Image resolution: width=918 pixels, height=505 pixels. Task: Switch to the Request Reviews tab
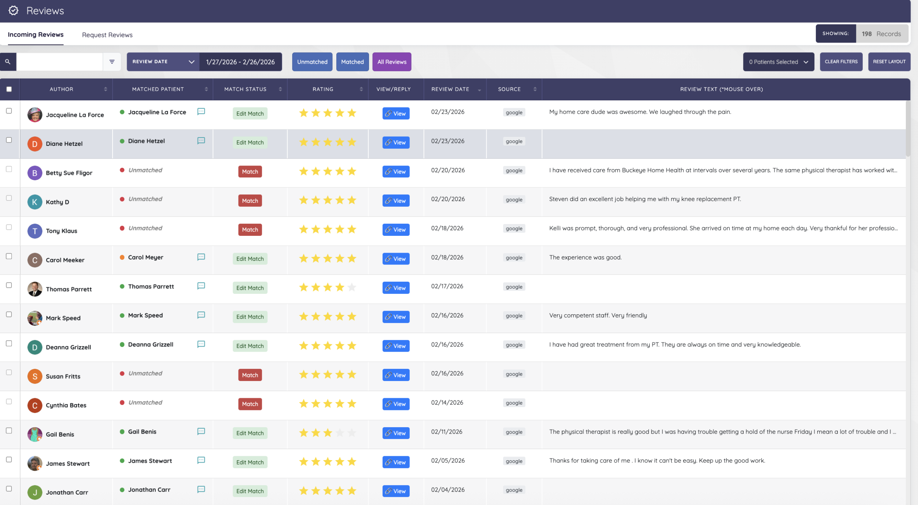pos(107,35)
